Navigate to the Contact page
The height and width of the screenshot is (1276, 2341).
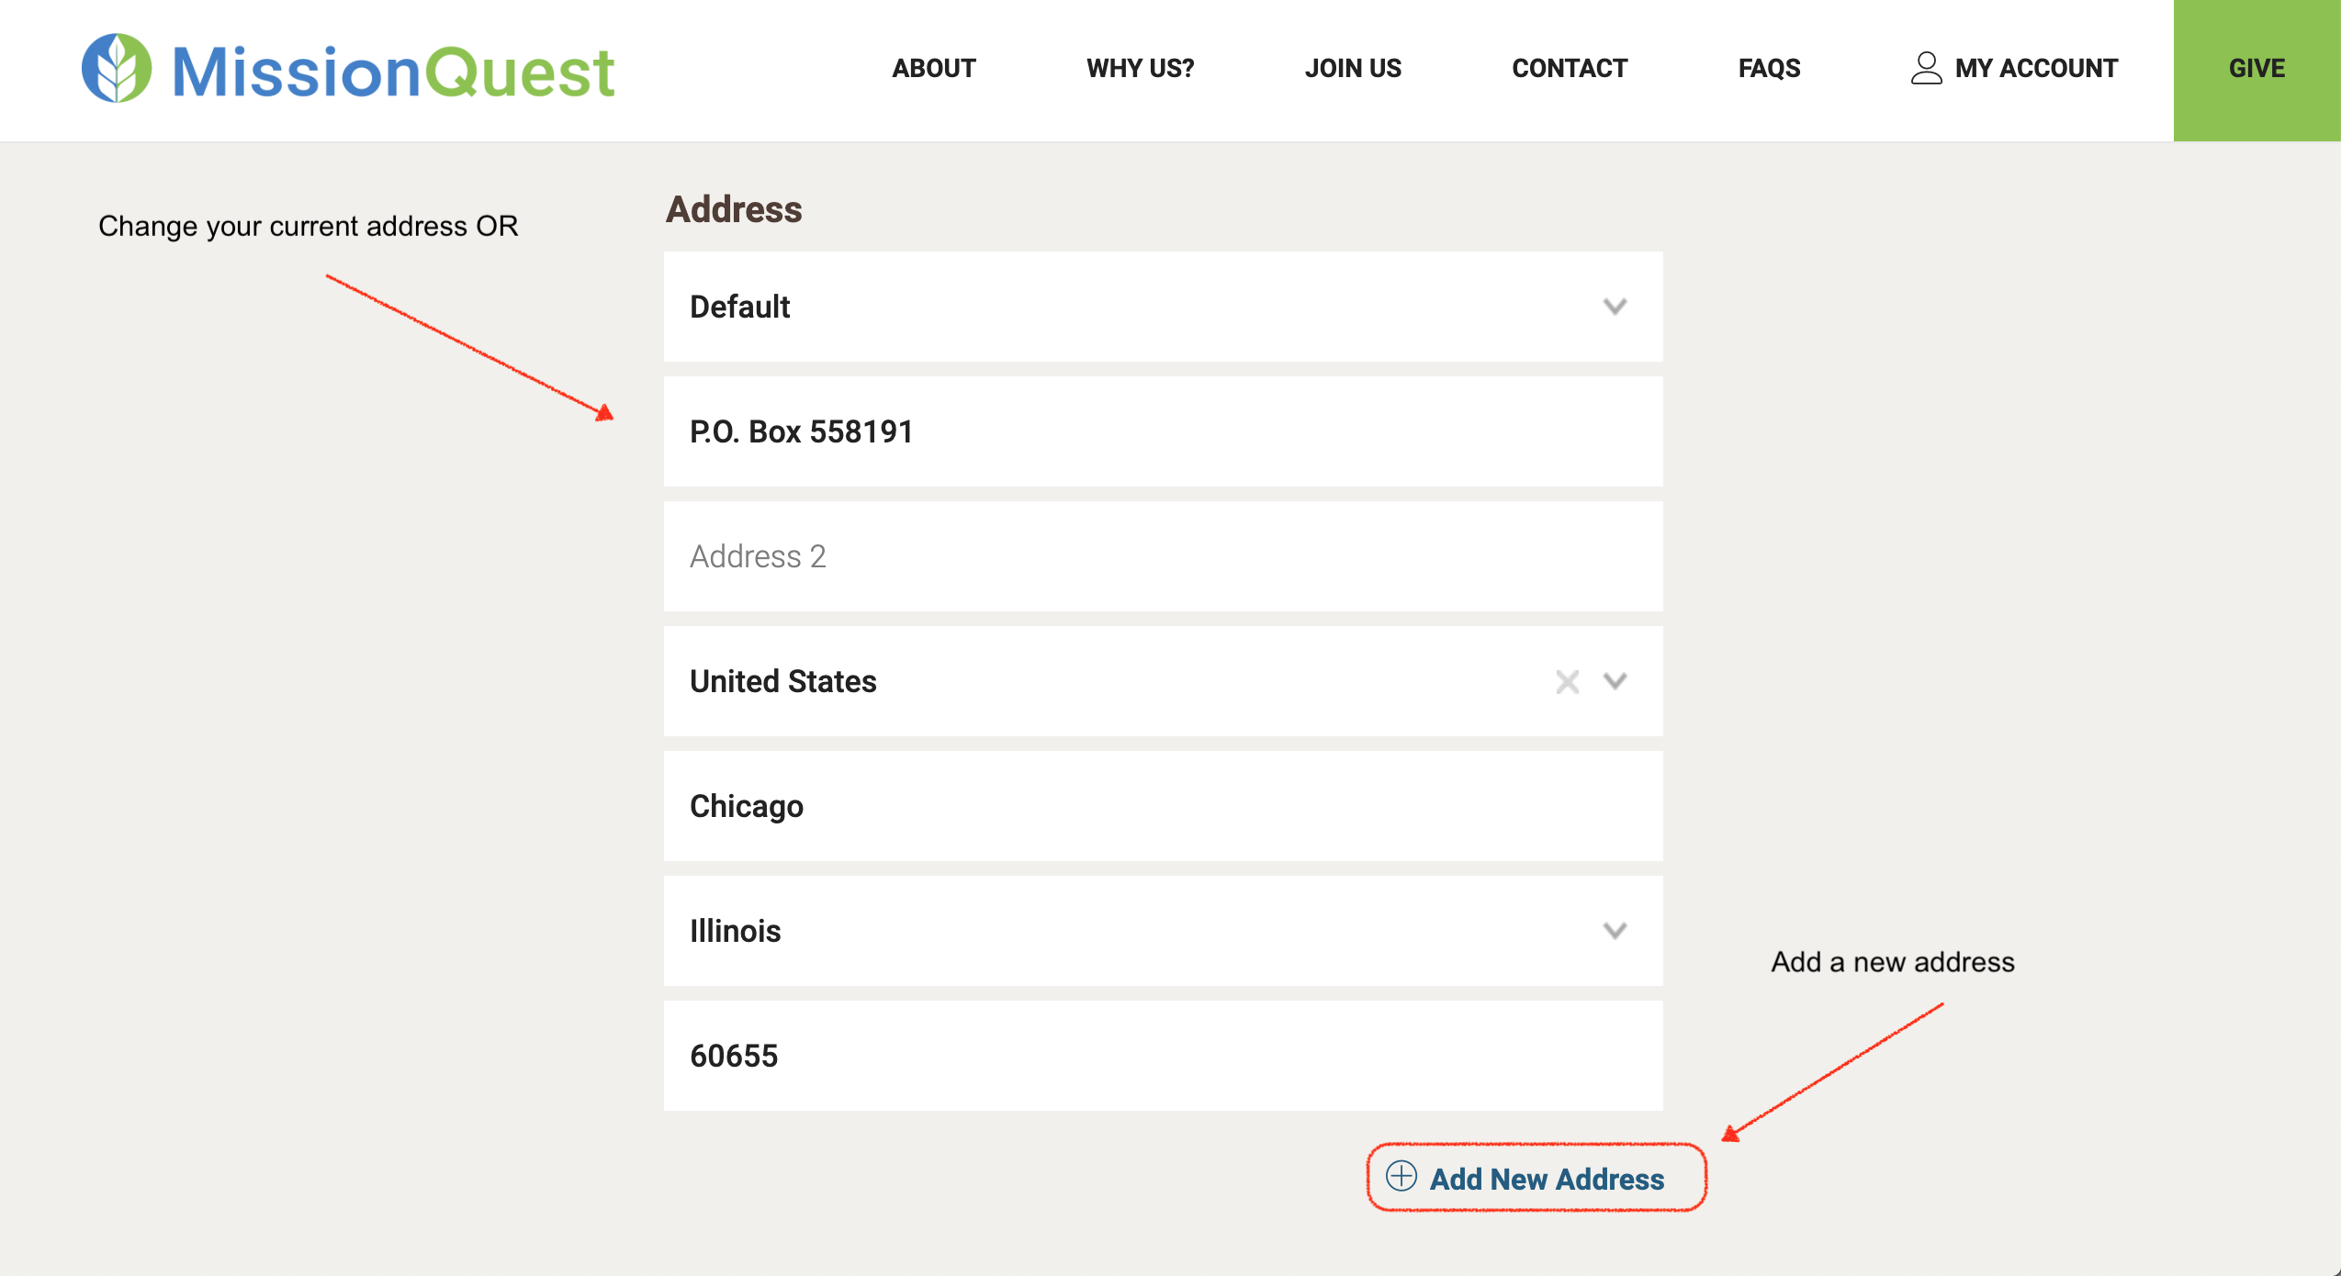(x=1569, y=68)
